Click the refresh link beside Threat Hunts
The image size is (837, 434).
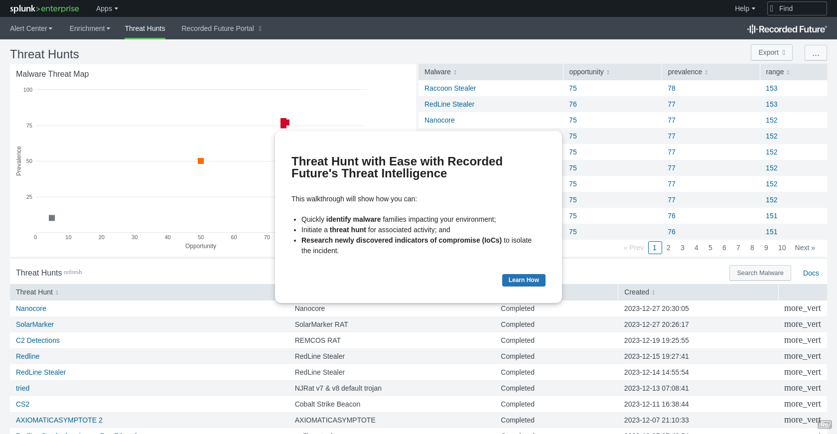tap(73, 272)
